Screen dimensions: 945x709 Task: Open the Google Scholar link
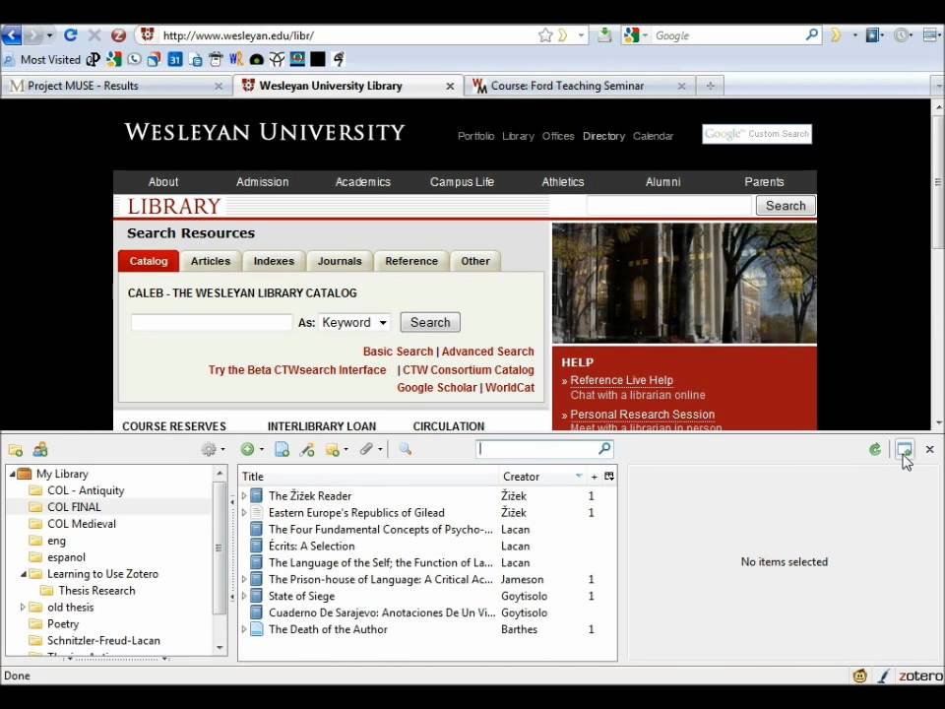click(x=436, y=388)
